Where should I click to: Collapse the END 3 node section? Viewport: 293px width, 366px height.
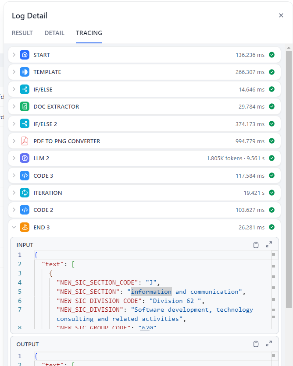14,227
